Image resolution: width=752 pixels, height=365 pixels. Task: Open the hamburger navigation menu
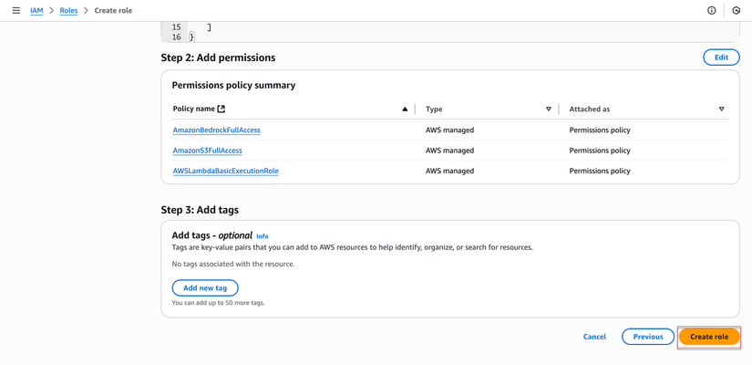15,10
